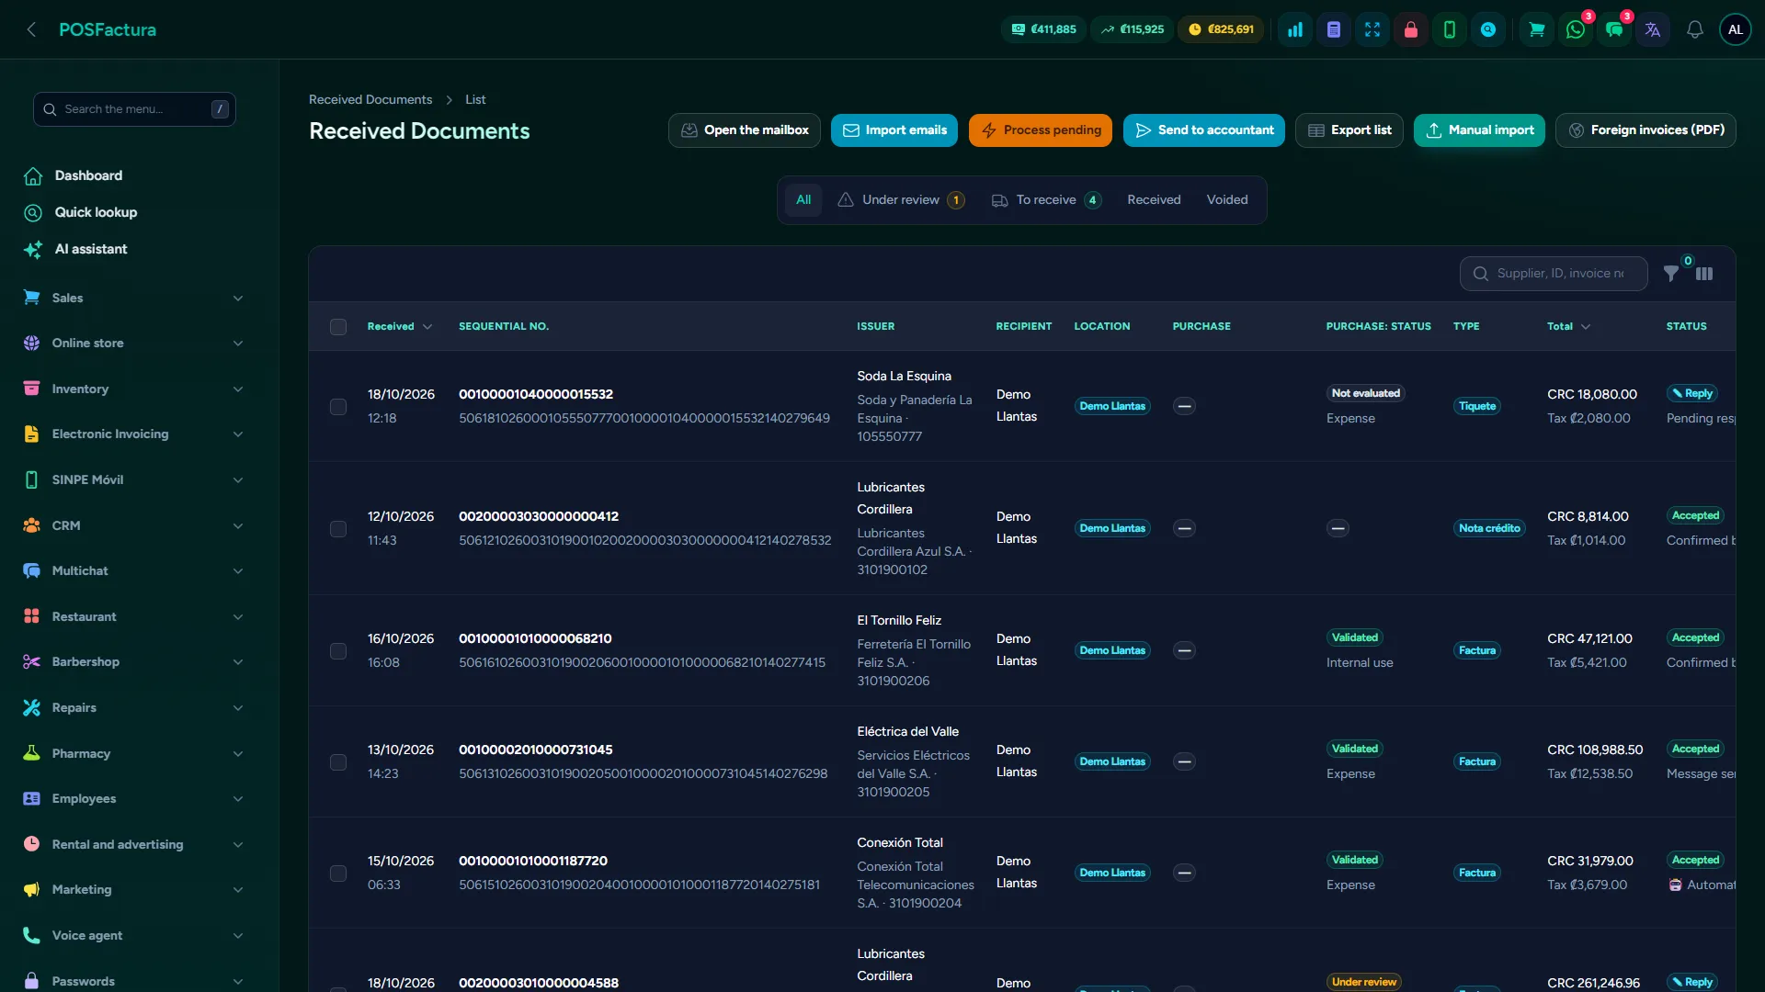This screenshot has height=992, width=1765.
Task: Expand the Restaurant sidebar section
Action: pyautogui.click(x=134, y=616)
